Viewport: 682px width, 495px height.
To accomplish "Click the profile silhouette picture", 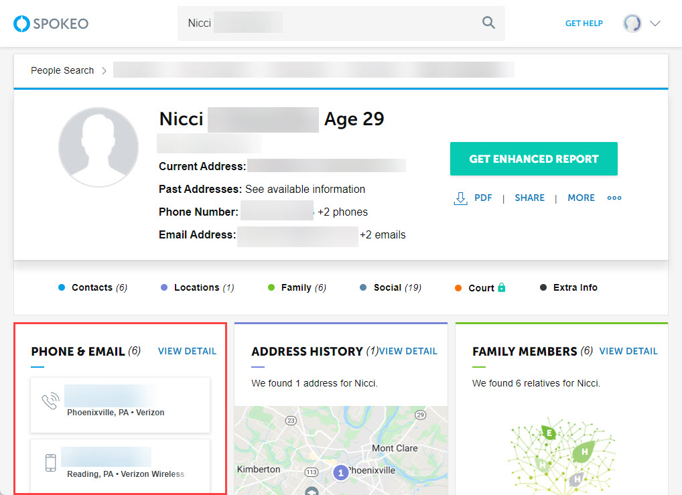I will click(98, 147).
